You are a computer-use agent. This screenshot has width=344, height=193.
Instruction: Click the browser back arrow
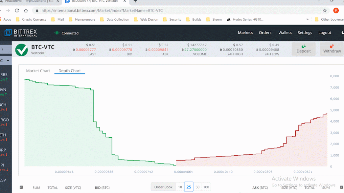tap(1, 10)
